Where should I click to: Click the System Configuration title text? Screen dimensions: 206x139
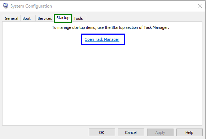pyautogui.click(x=31, y=6)
